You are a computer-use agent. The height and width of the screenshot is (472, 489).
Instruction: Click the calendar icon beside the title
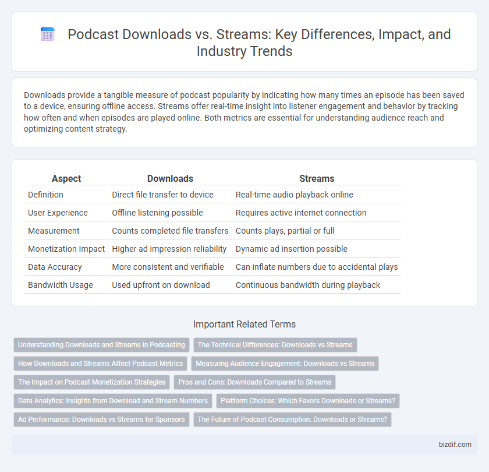coord(48,34)
